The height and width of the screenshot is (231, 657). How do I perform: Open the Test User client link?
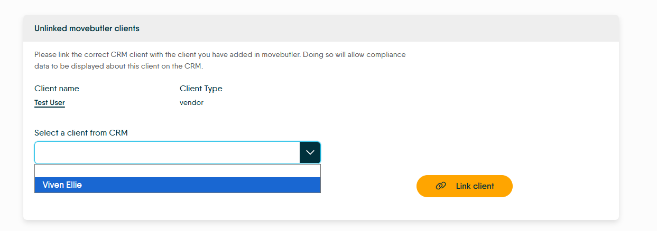(50, 103)
